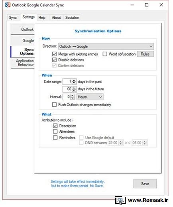Expand the Direction dropdown
Viewport: 173px width, 207px height.
pos(106,46)
